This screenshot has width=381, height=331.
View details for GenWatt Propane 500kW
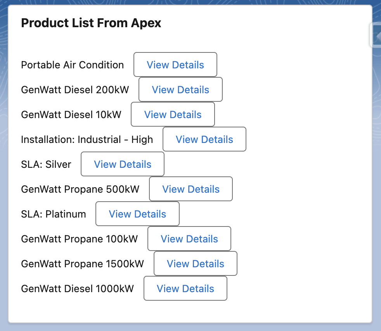tap(191, 189)
